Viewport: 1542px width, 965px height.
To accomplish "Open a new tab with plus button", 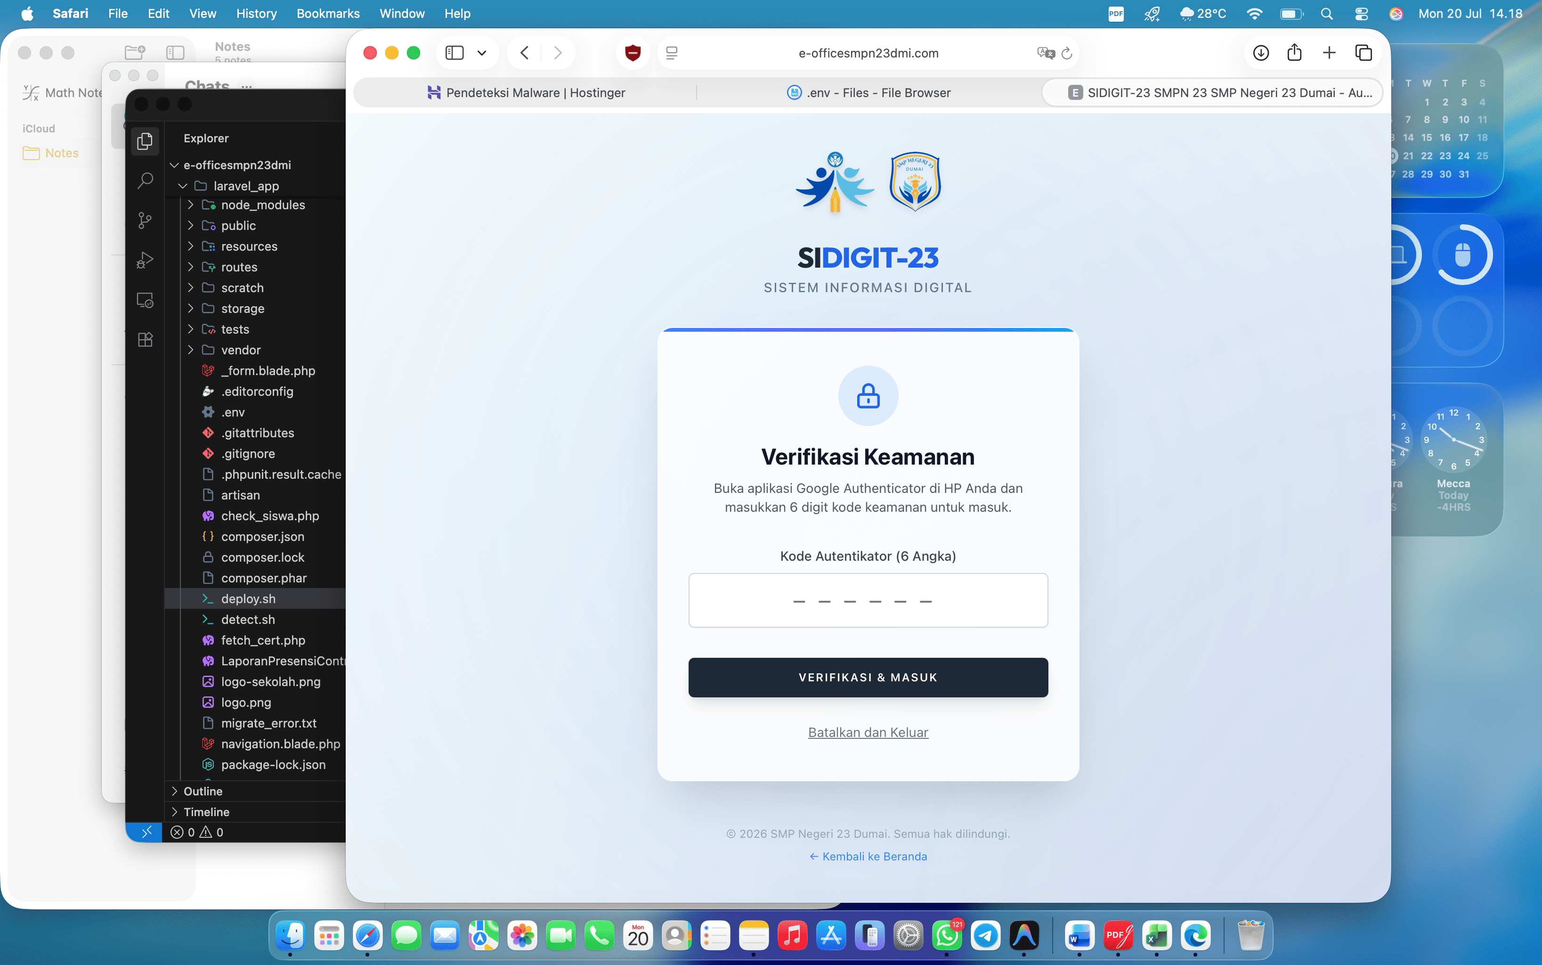I will [1329, 53].
